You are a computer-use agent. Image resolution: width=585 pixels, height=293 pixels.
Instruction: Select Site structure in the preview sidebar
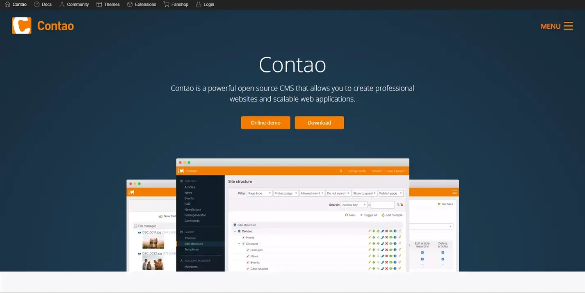194,244
